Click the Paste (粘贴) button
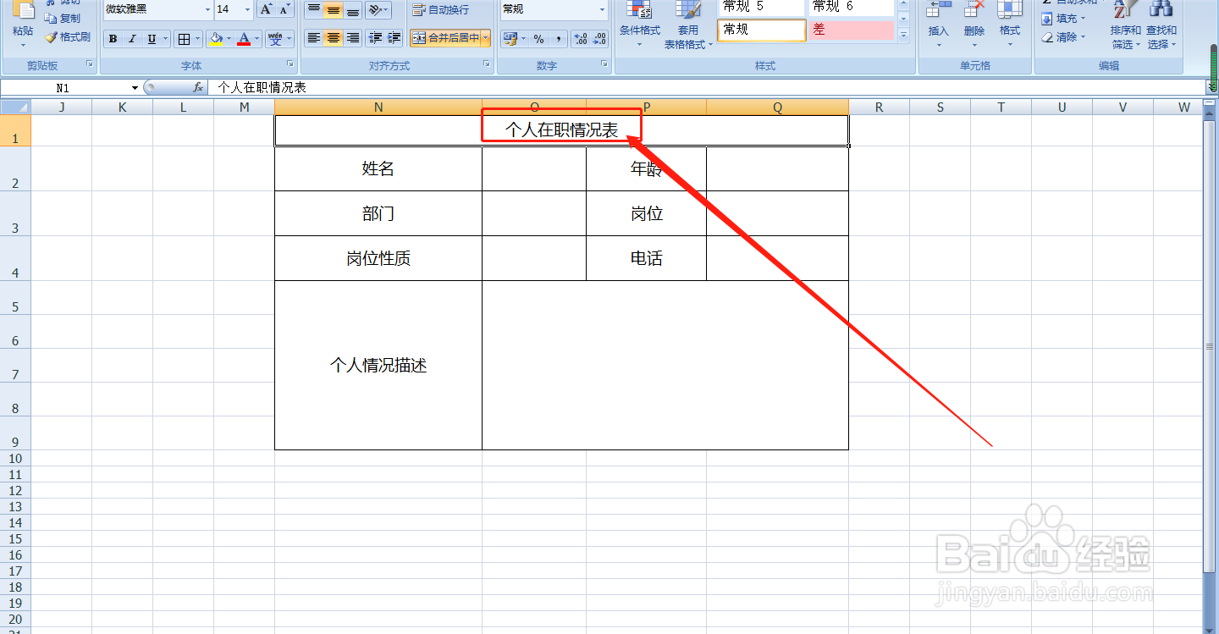Viewport: 1219px width, 634px height. [x=23, y=22]
